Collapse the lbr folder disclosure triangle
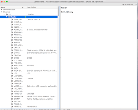138x110 pixels. point(4,14)
